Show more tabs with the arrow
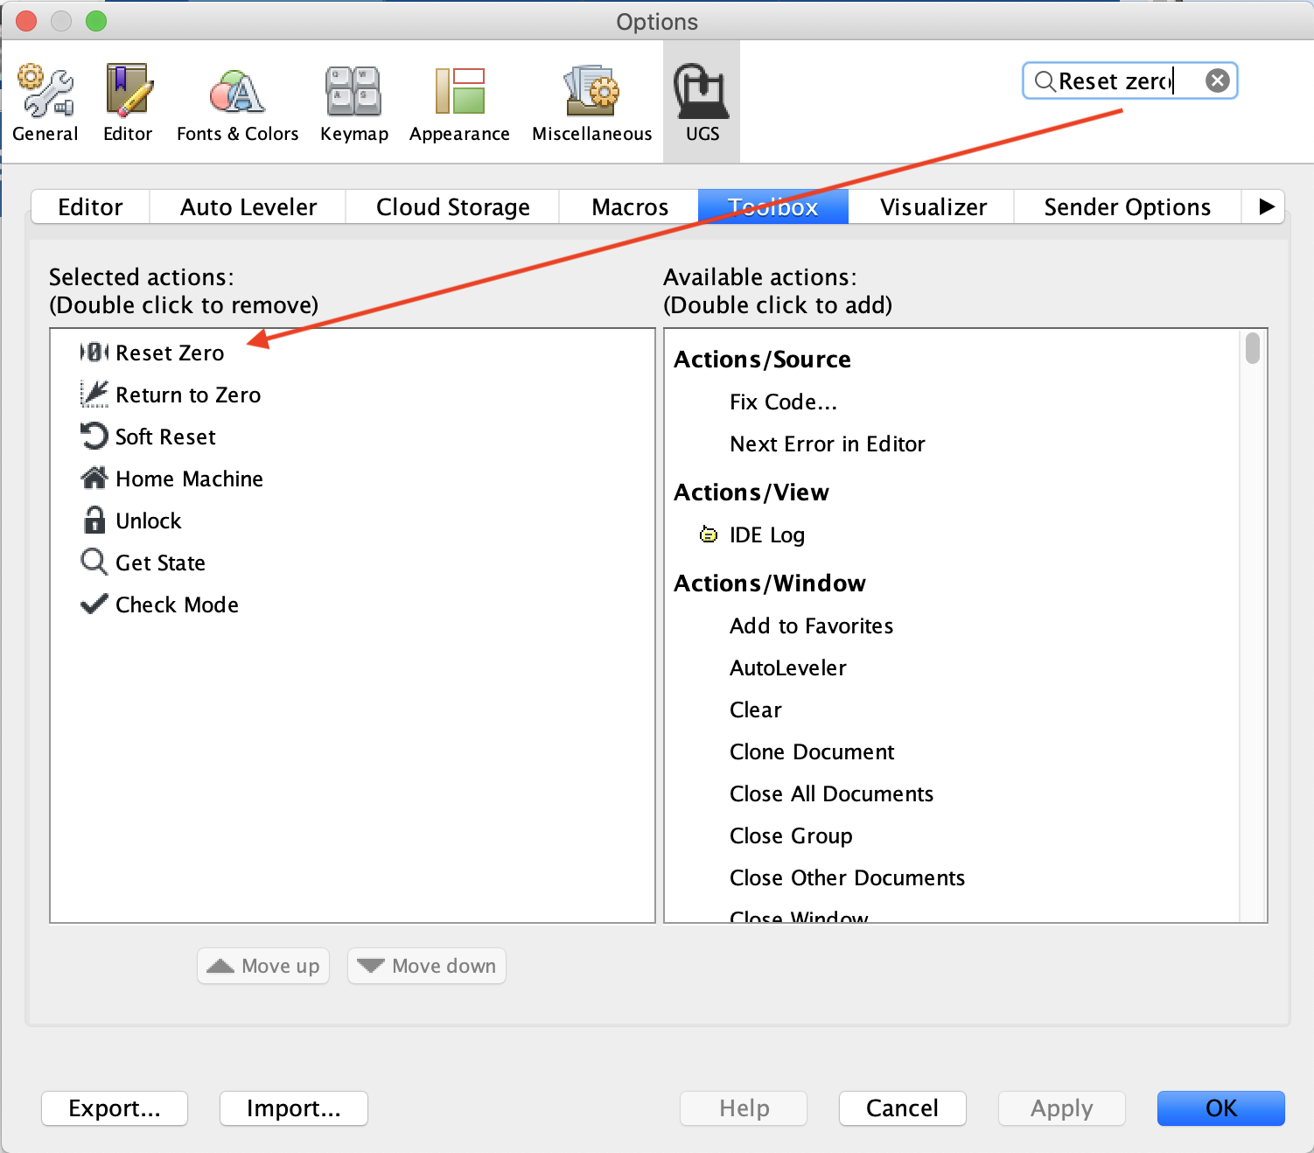Viewport: 1314px width, 1153px height. click(1265, 207)
